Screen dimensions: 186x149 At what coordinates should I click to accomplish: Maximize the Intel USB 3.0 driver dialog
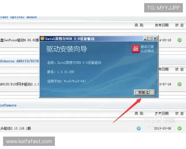coord(150,39)
